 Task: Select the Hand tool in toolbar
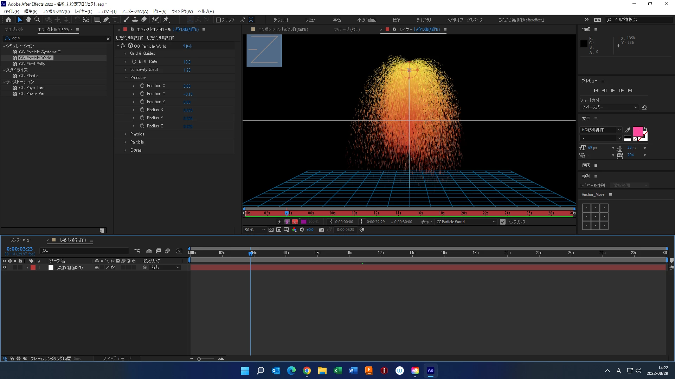(28, 20)
